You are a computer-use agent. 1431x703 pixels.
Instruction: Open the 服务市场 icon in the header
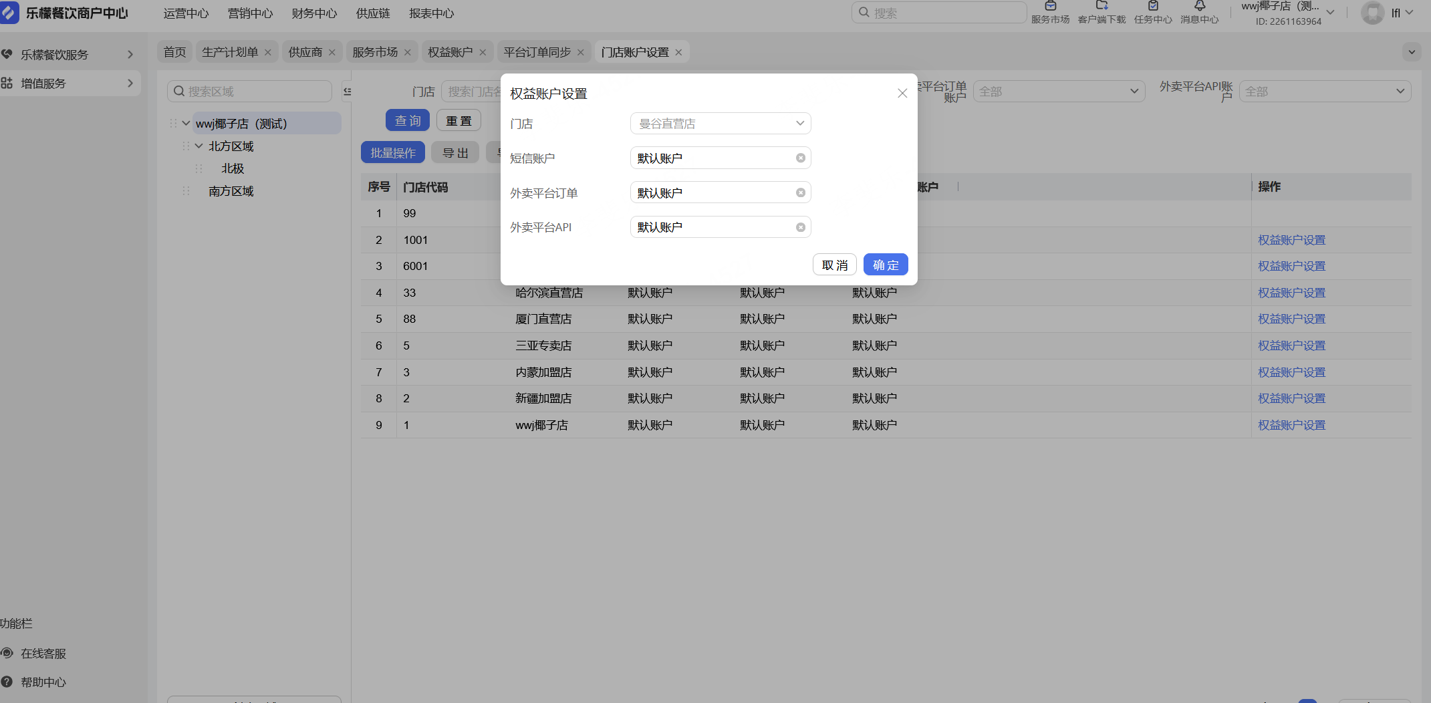(1050, 6)
